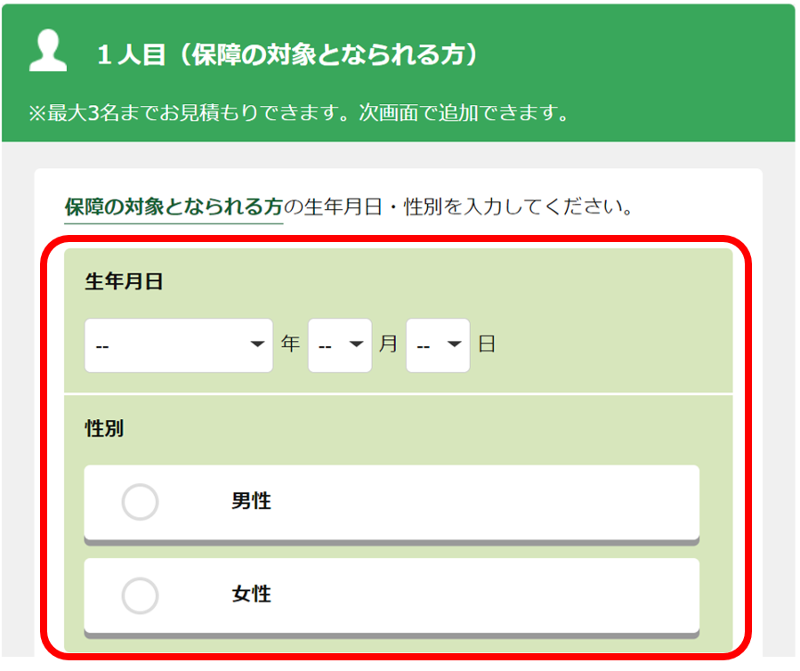Viewport: 800px width, 671px height.
Task: Click the person silhouette icon in header
Action: coord(48,53)
